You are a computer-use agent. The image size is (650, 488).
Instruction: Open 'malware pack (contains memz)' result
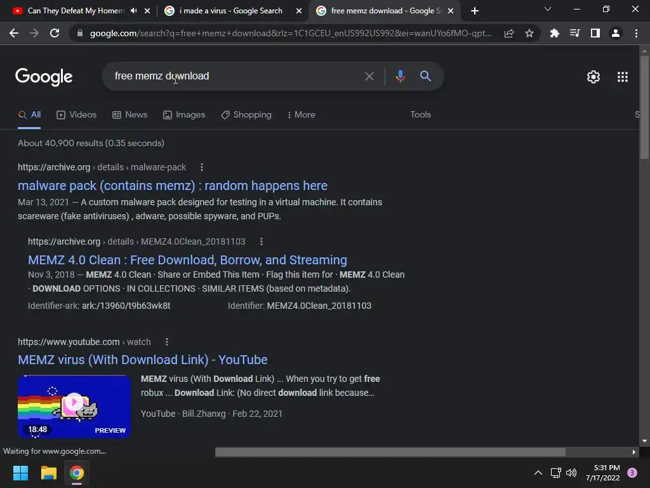(x=173, y=186)
